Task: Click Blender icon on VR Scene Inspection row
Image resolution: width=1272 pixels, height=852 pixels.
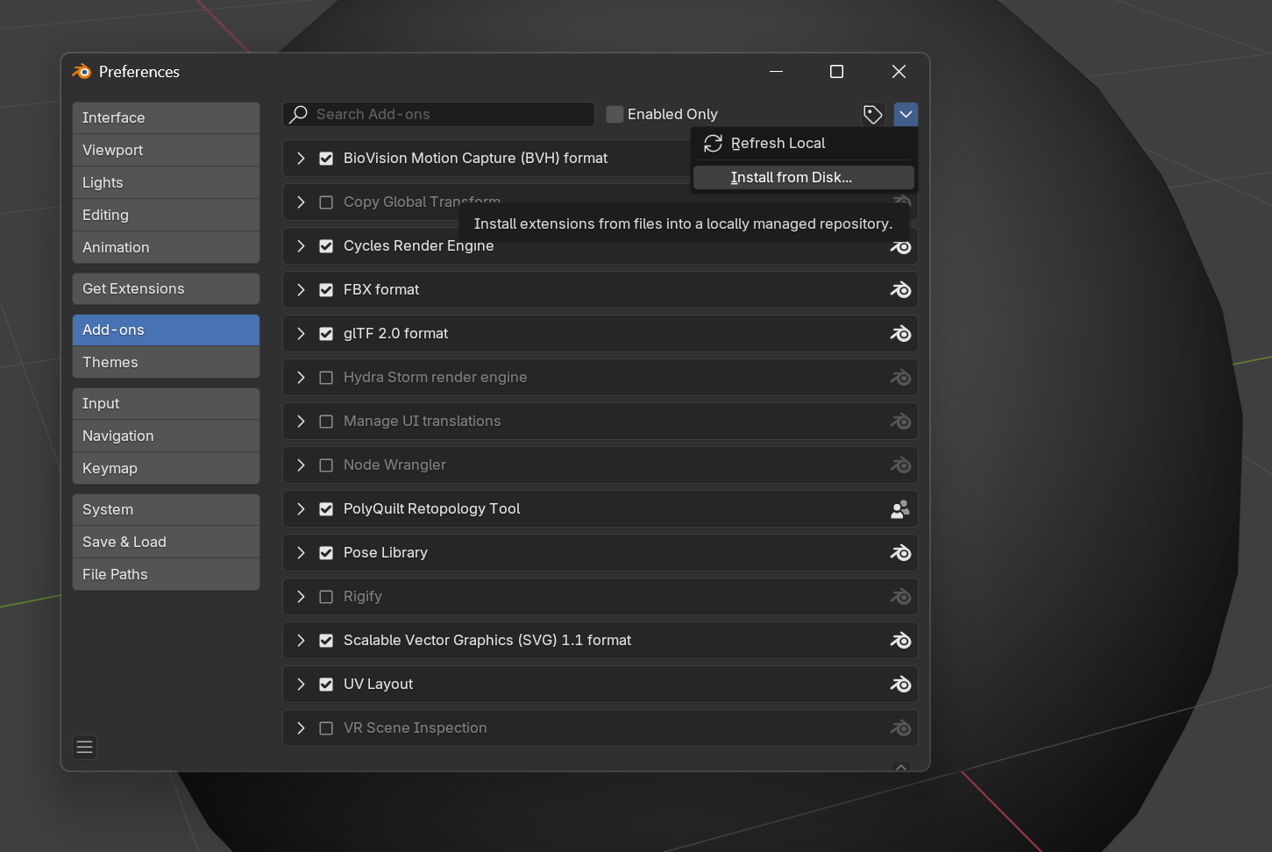Action: (900, 728)
